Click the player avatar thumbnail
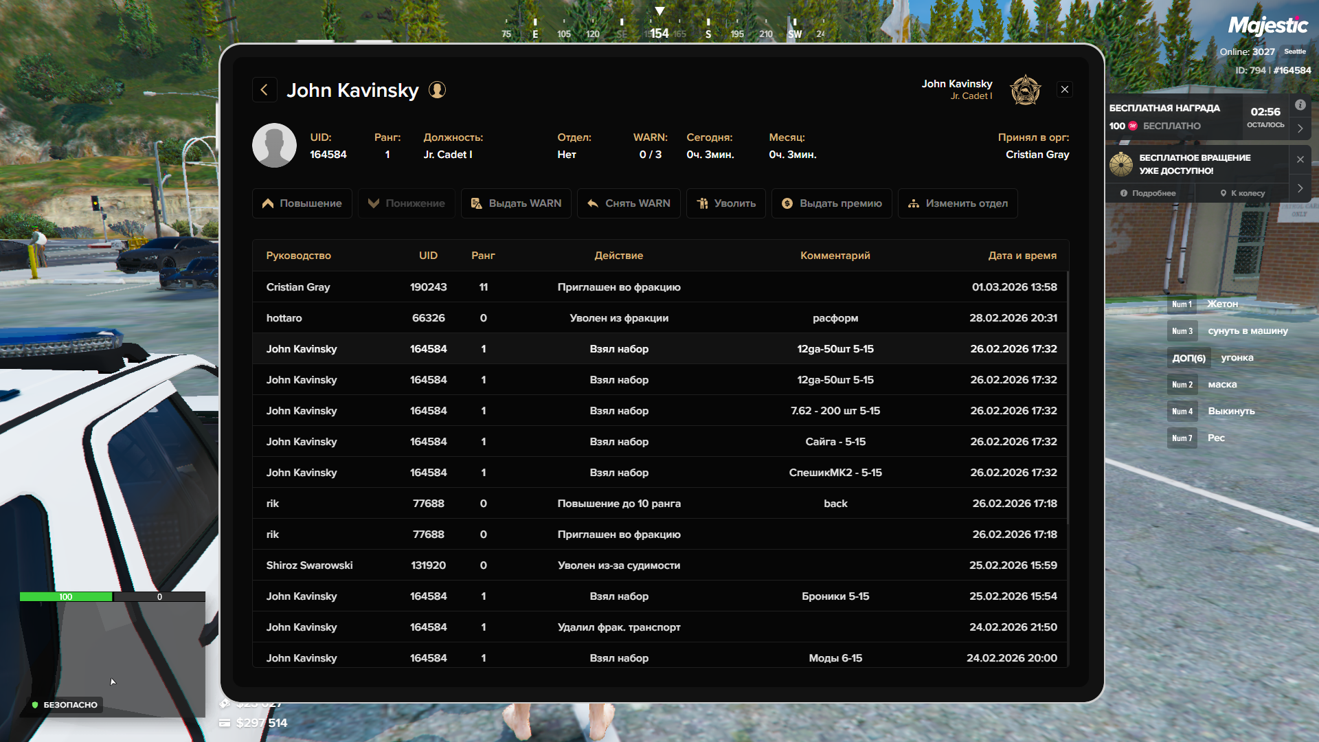1319x742 pixels. (x=274, y=146)
